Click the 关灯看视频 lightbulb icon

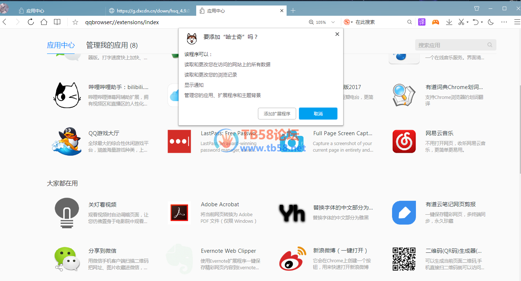pos(67,213)
